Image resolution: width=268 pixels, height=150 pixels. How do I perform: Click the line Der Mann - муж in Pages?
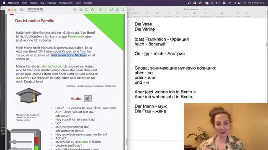pos(151,106)
